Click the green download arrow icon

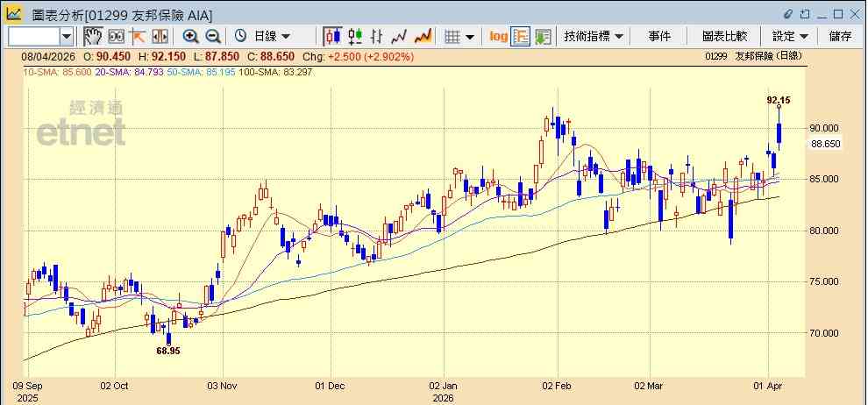click(543, 37)
